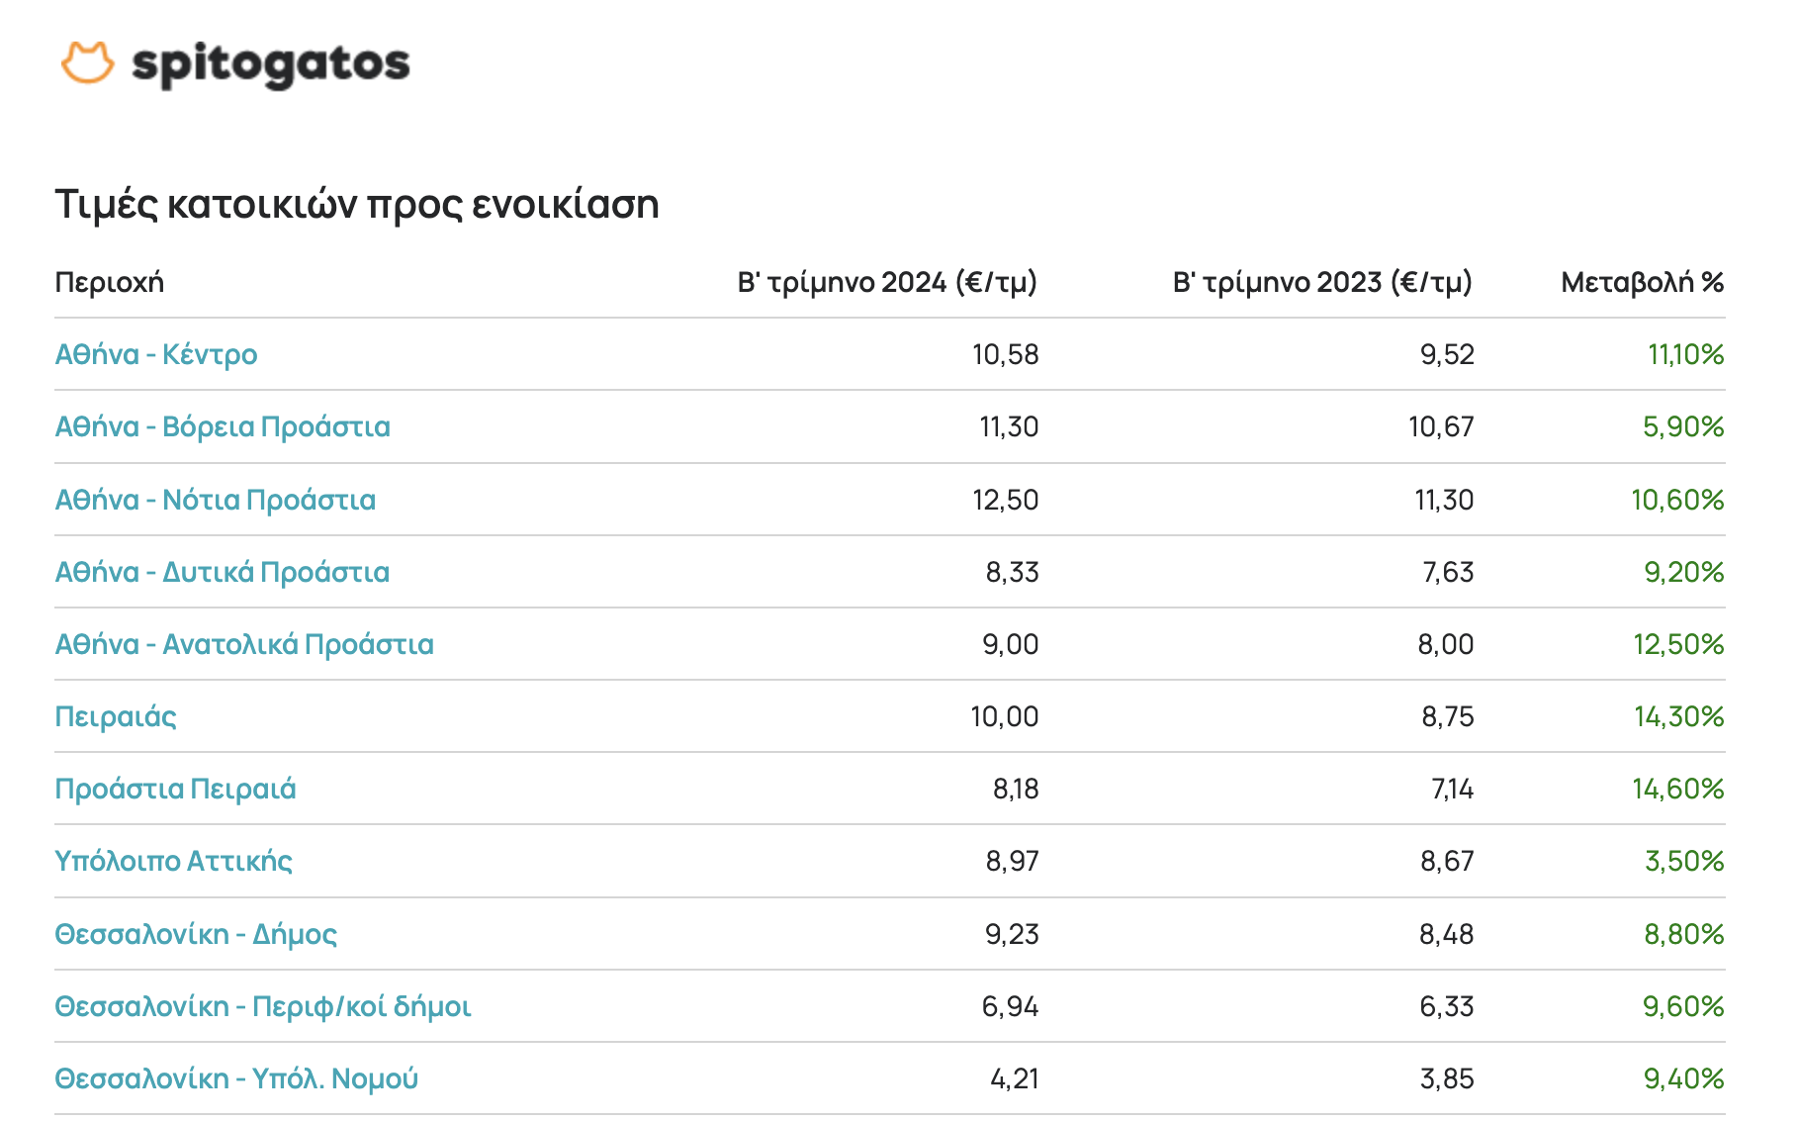Viewport: 1798px width, 1122px height.
Task: Click the Β' τρίμηνο 2024 column header
Action: [x=887, y=283]
